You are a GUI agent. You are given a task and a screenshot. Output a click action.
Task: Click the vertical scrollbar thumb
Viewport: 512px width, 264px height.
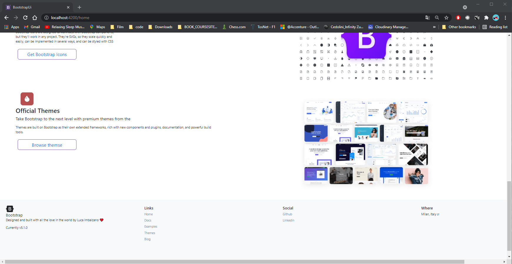tap(509, 216)
